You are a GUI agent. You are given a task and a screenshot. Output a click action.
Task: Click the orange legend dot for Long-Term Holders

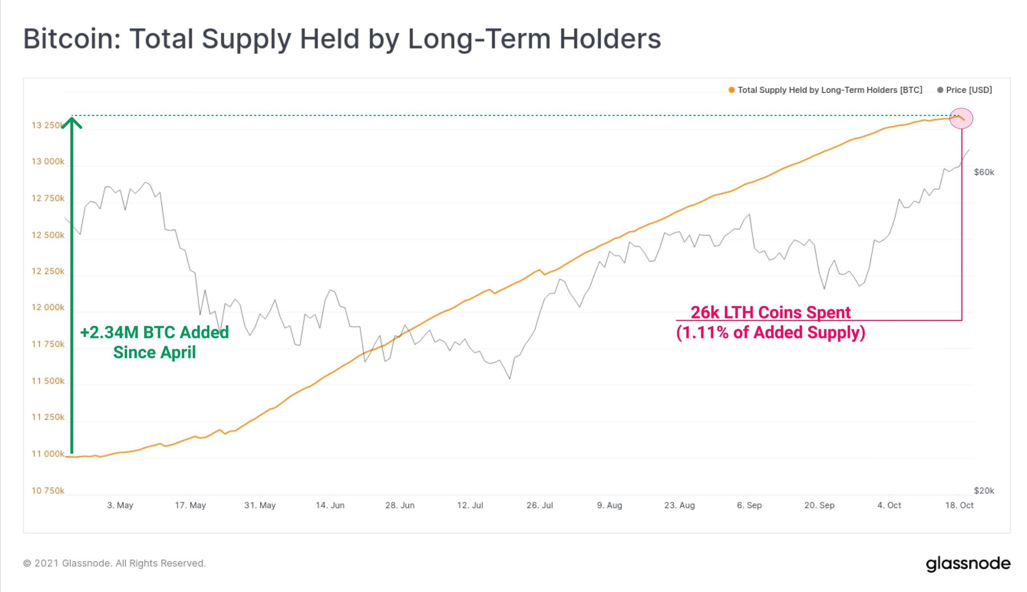[x=732, y=90]
